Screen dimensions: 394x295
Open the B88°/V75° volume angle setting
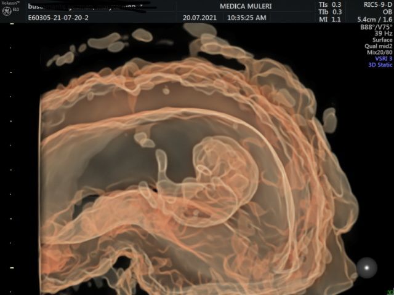(376, 27)
